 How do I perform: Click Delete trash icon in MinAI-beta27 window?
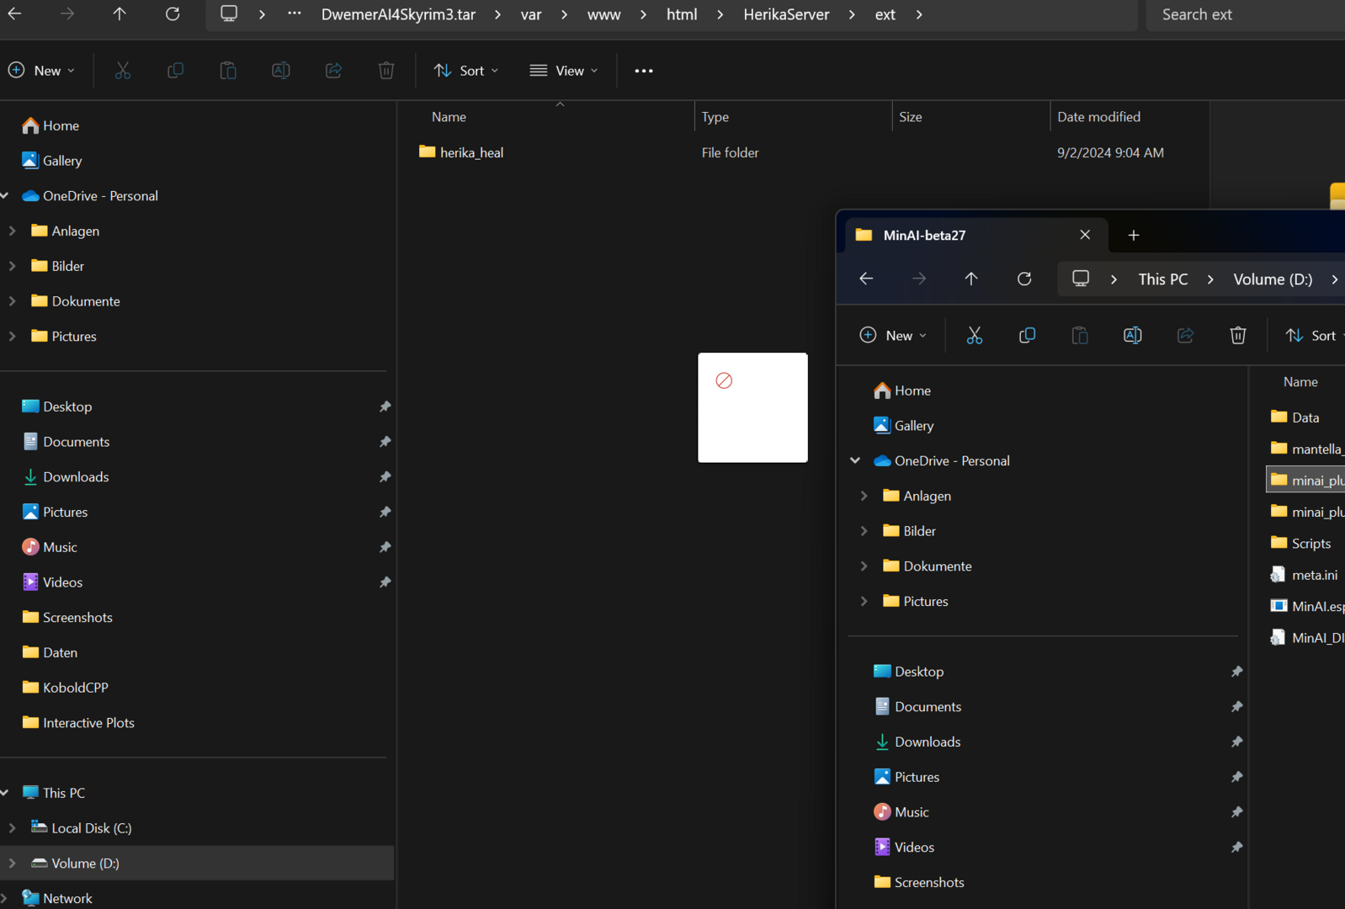[x=1238, y=336]
